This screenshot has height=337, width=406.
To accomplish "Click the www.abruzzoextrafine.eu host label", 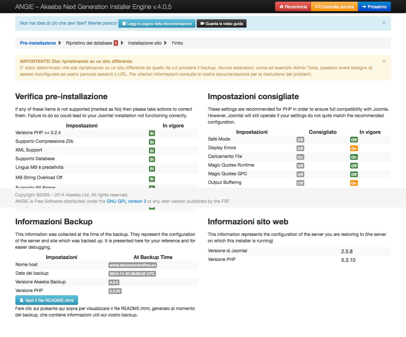I will coord(133,265).
